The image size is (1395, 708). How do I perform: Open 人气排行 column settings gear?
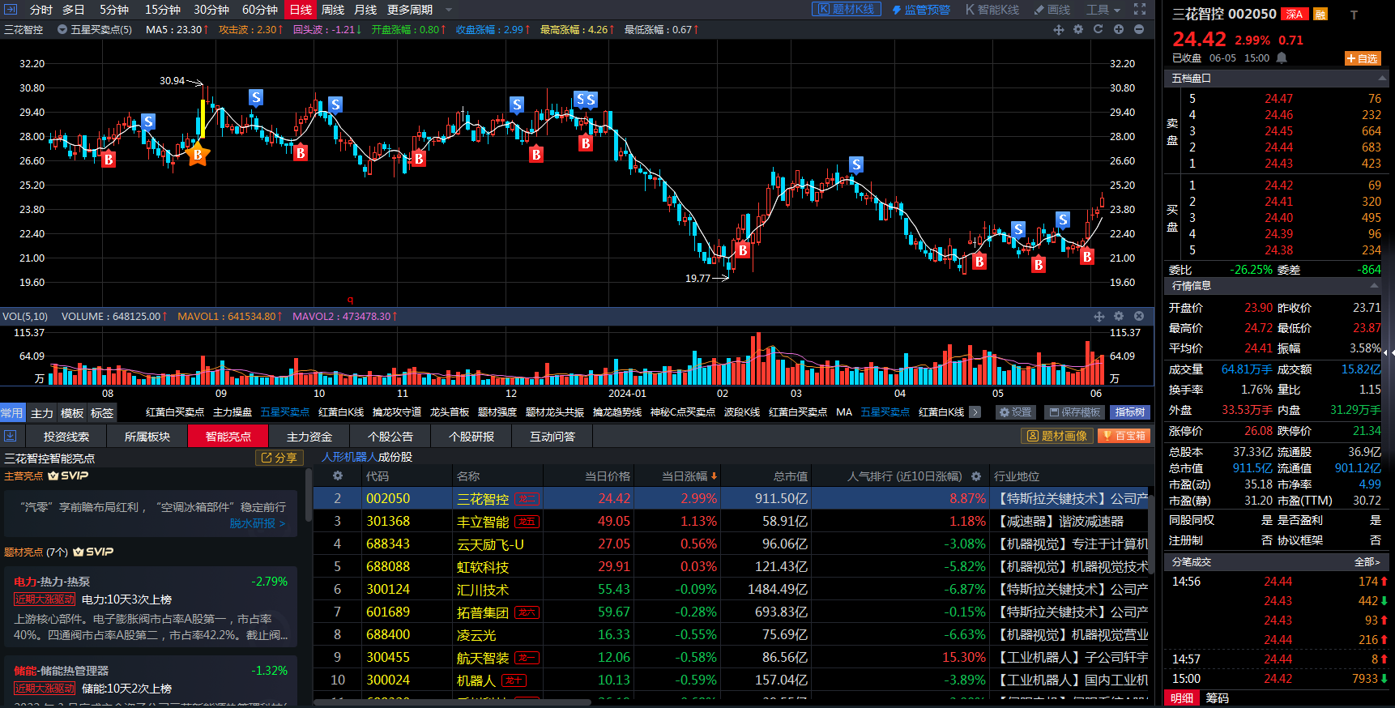pos(976,476)
